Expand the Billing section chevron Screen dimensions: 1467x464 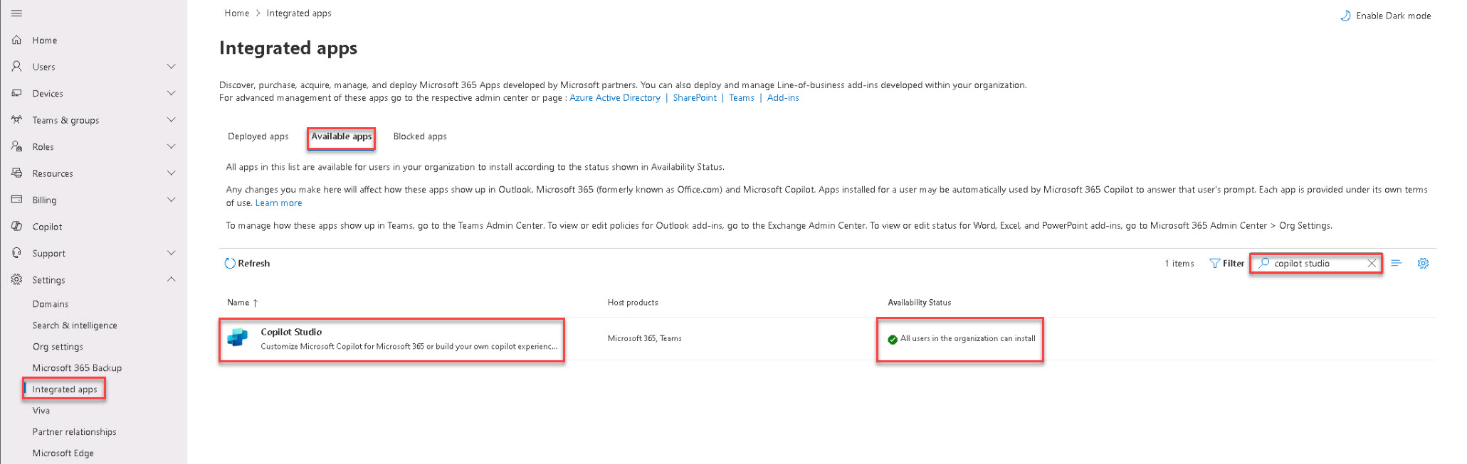click(x=171, y=200)
